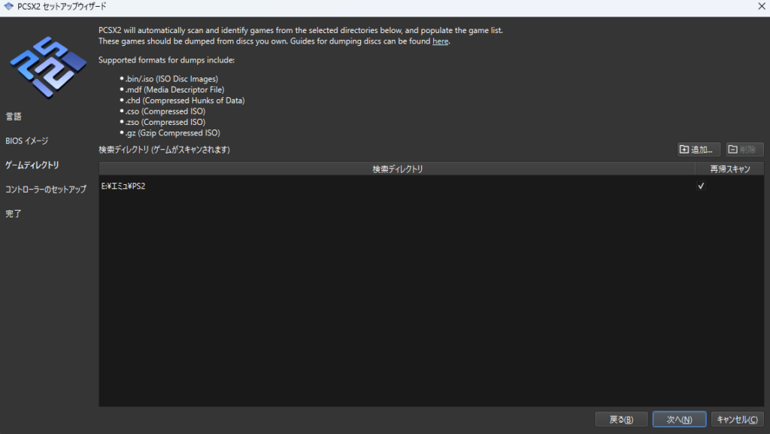Click the '.bin/.iso (ISO Disc Images)' text

[x=171, y=79]
